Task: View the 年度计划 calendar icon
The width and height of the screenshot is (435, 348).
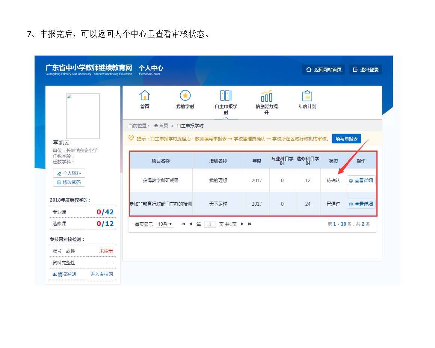Action: point(307,96)
